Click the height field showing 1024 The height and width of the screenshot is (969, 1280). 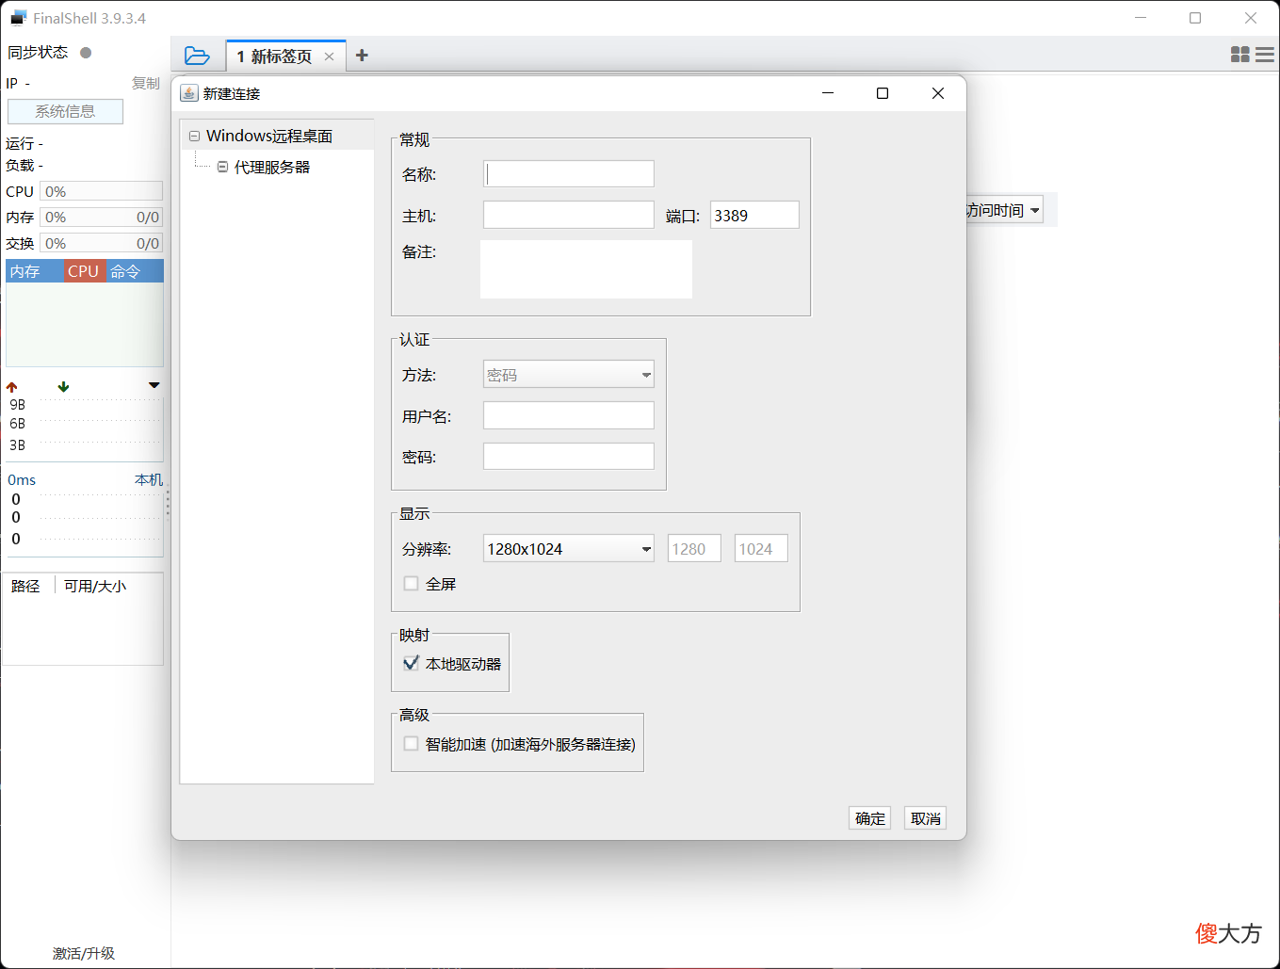[x=761, y=548]
